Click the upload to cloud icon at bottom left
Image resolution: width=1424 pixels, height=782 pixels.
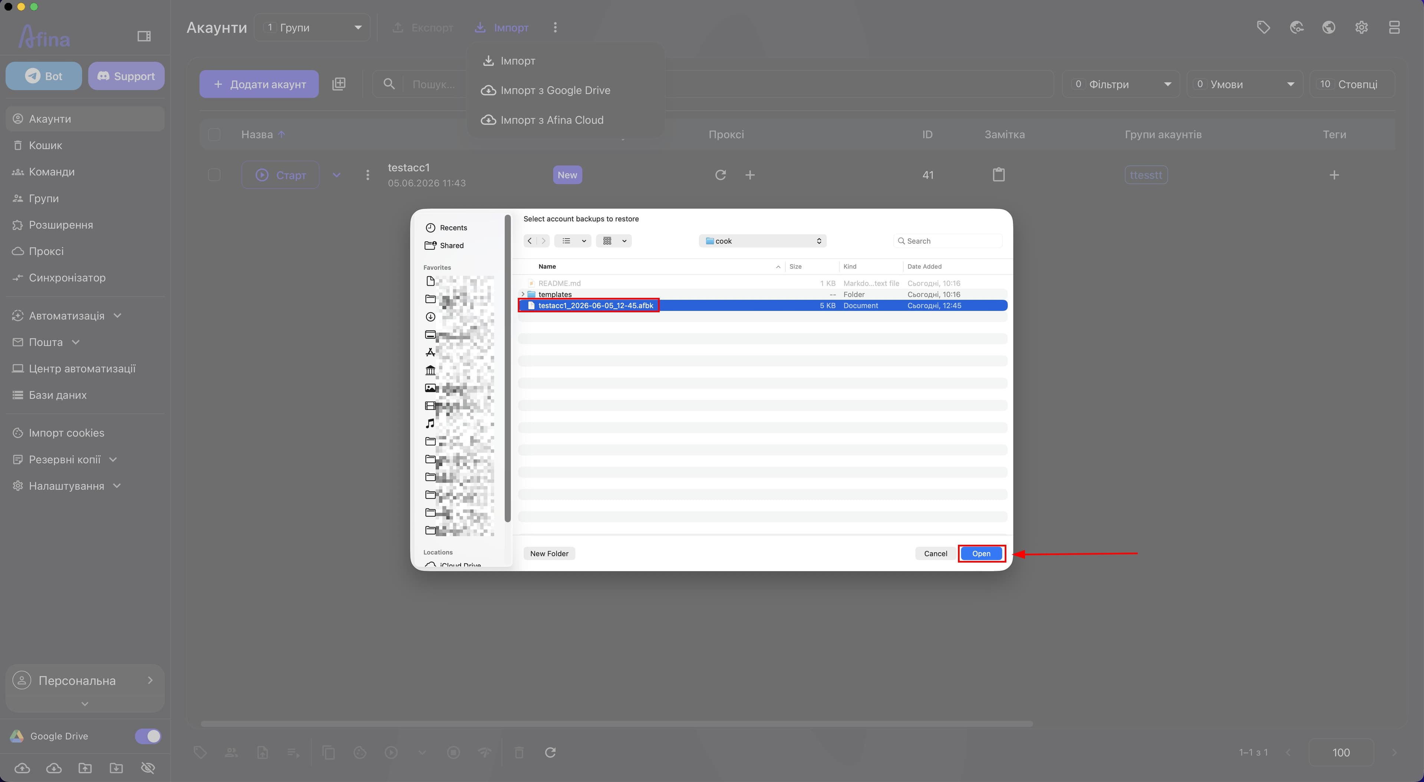(x=22, y=768)
